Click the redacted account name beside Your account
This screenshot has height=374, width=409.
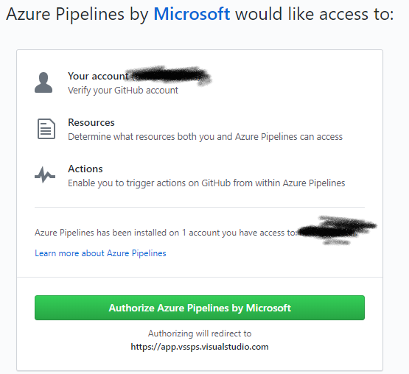coord(169,75)
